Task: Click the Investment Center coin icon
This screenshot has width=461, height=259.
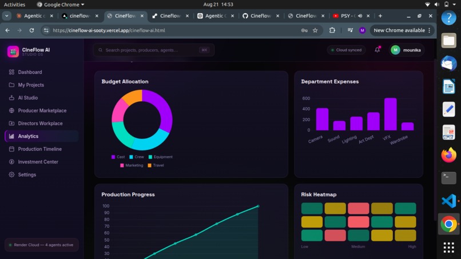Action: click(x=11, y=162)
